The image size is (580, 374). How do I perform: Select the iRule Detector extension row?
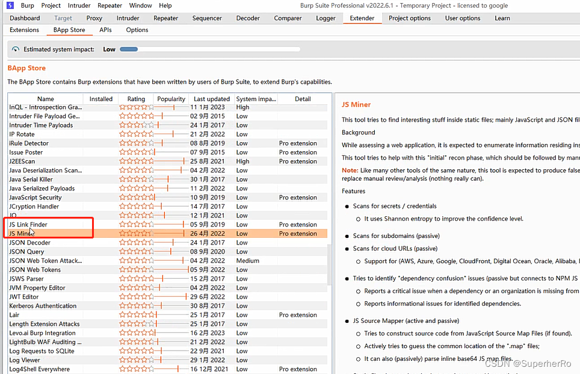[168, 143]
